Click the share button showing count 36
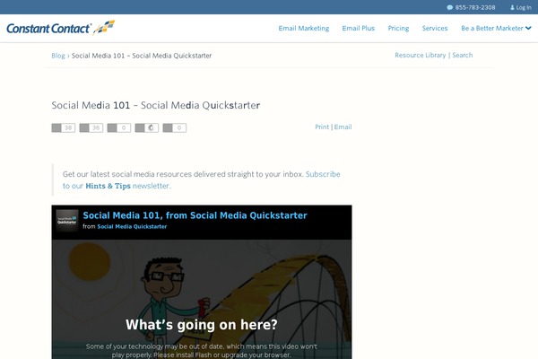538x359 pixels. click(91, 127)
